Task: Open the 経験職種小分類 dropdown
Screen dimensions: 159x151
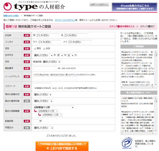Action: click(52, 115)
